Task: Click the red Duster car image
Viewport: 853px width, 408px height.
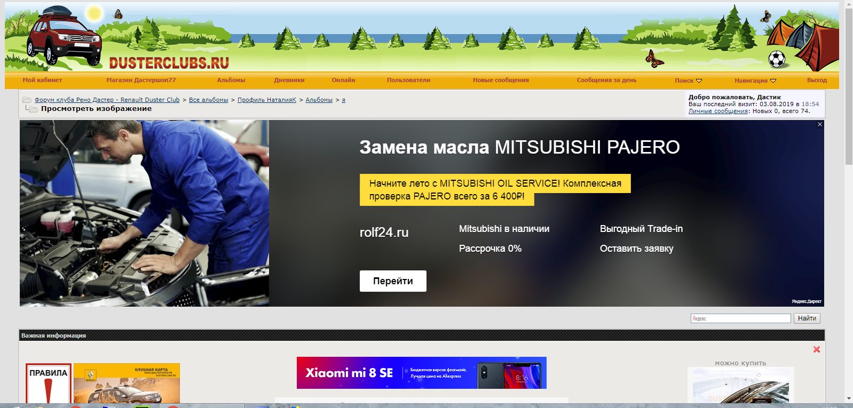Action: (x=63, y=37)
